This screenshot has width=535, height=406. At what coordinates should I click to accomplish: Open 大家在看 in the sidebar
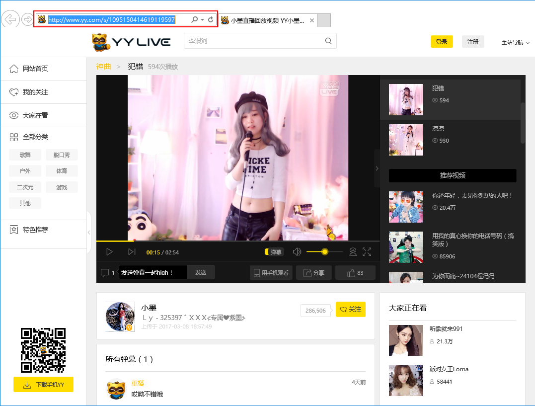pyautogui.click(x=43, y=115)
